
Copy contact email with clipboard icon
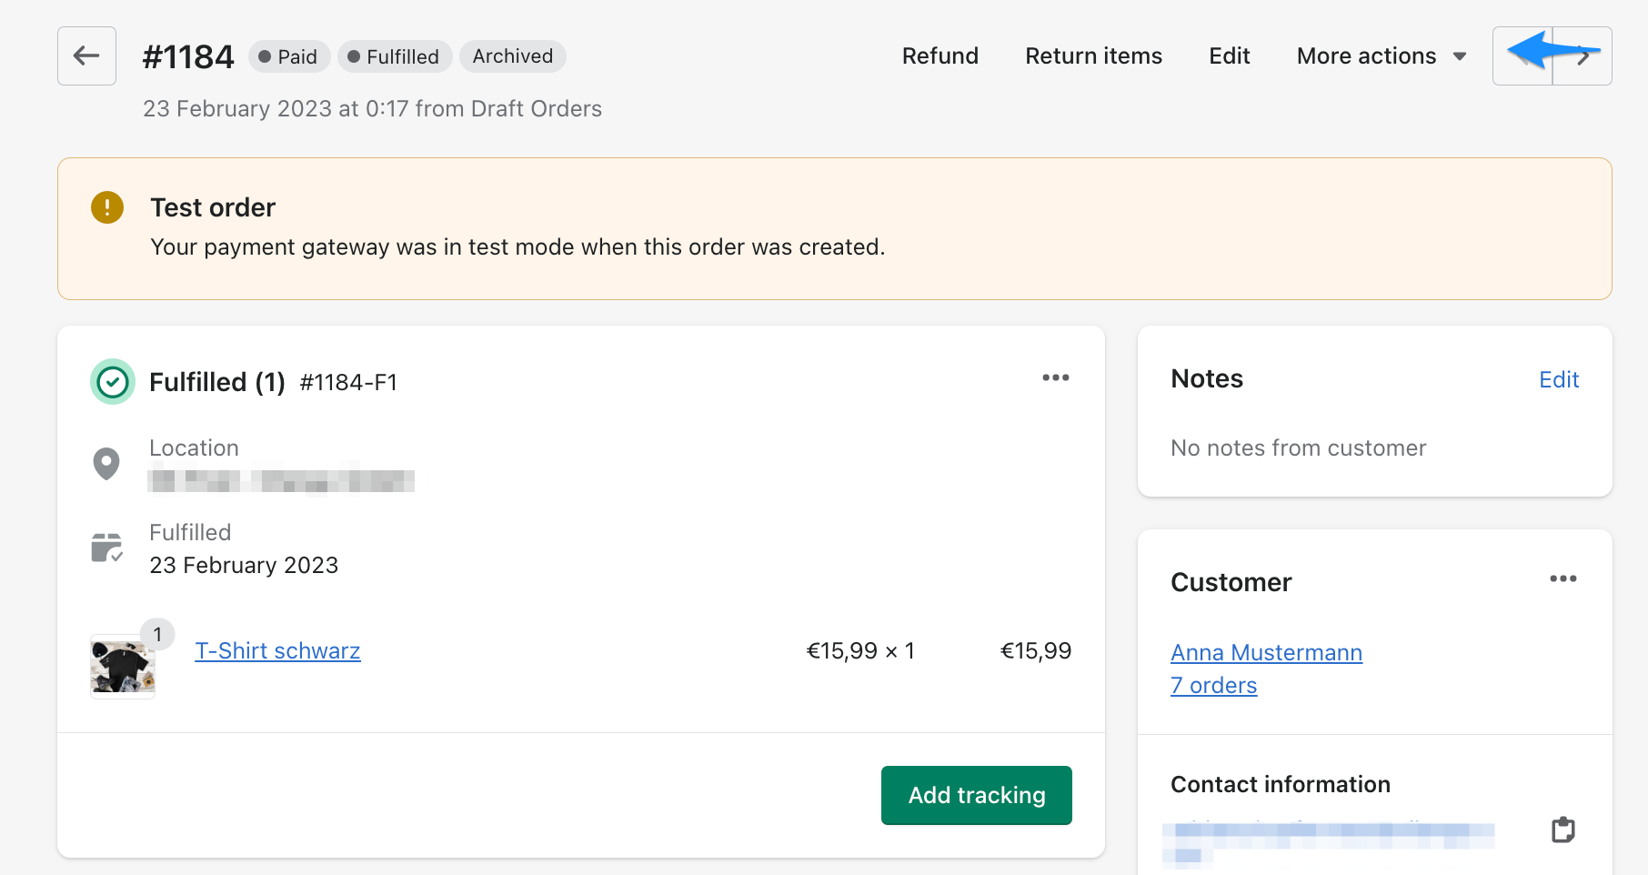[x=1563, y=830]
